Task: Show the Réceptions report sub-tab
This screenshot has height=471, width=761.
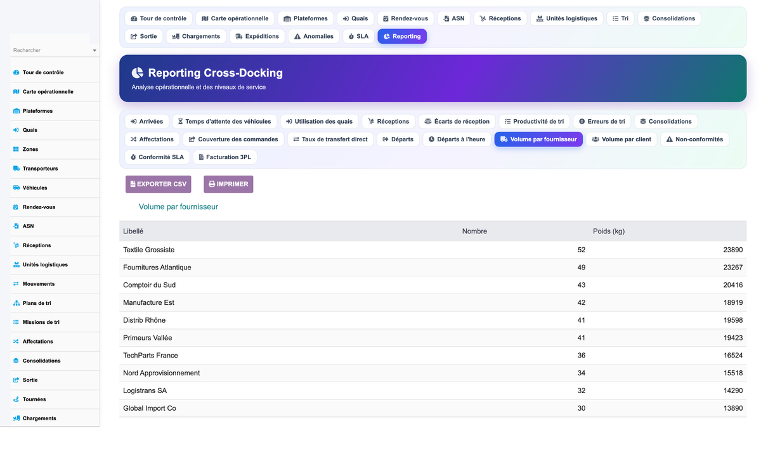Action: pyautogui.click(x=389, y=121)
